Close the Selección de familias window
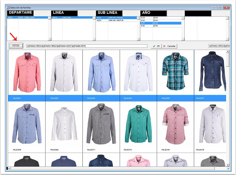The width and height of the screenshot is (236, 175). coord(227,7)
